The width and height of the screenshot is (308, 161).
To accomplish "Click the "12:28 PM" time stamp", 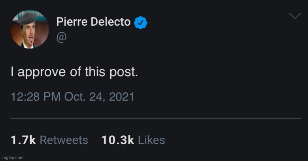I will pos(34,96).
